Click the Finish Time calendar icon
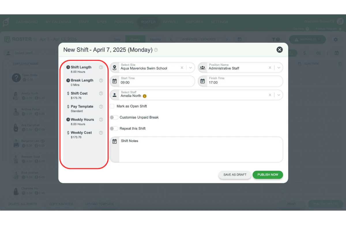346x230 pixels. pyautogui.click(x=203, y=81)
